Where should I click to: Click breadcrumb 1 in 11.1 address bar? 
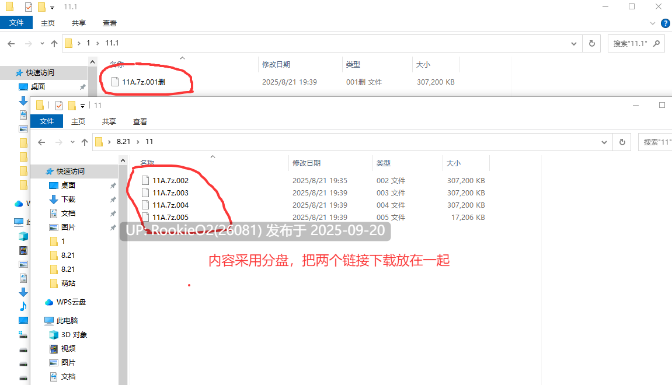[x=88, y=43]
